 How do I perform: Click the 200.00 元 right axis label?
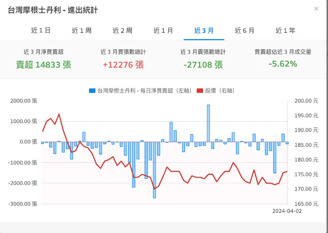(306, 101)
